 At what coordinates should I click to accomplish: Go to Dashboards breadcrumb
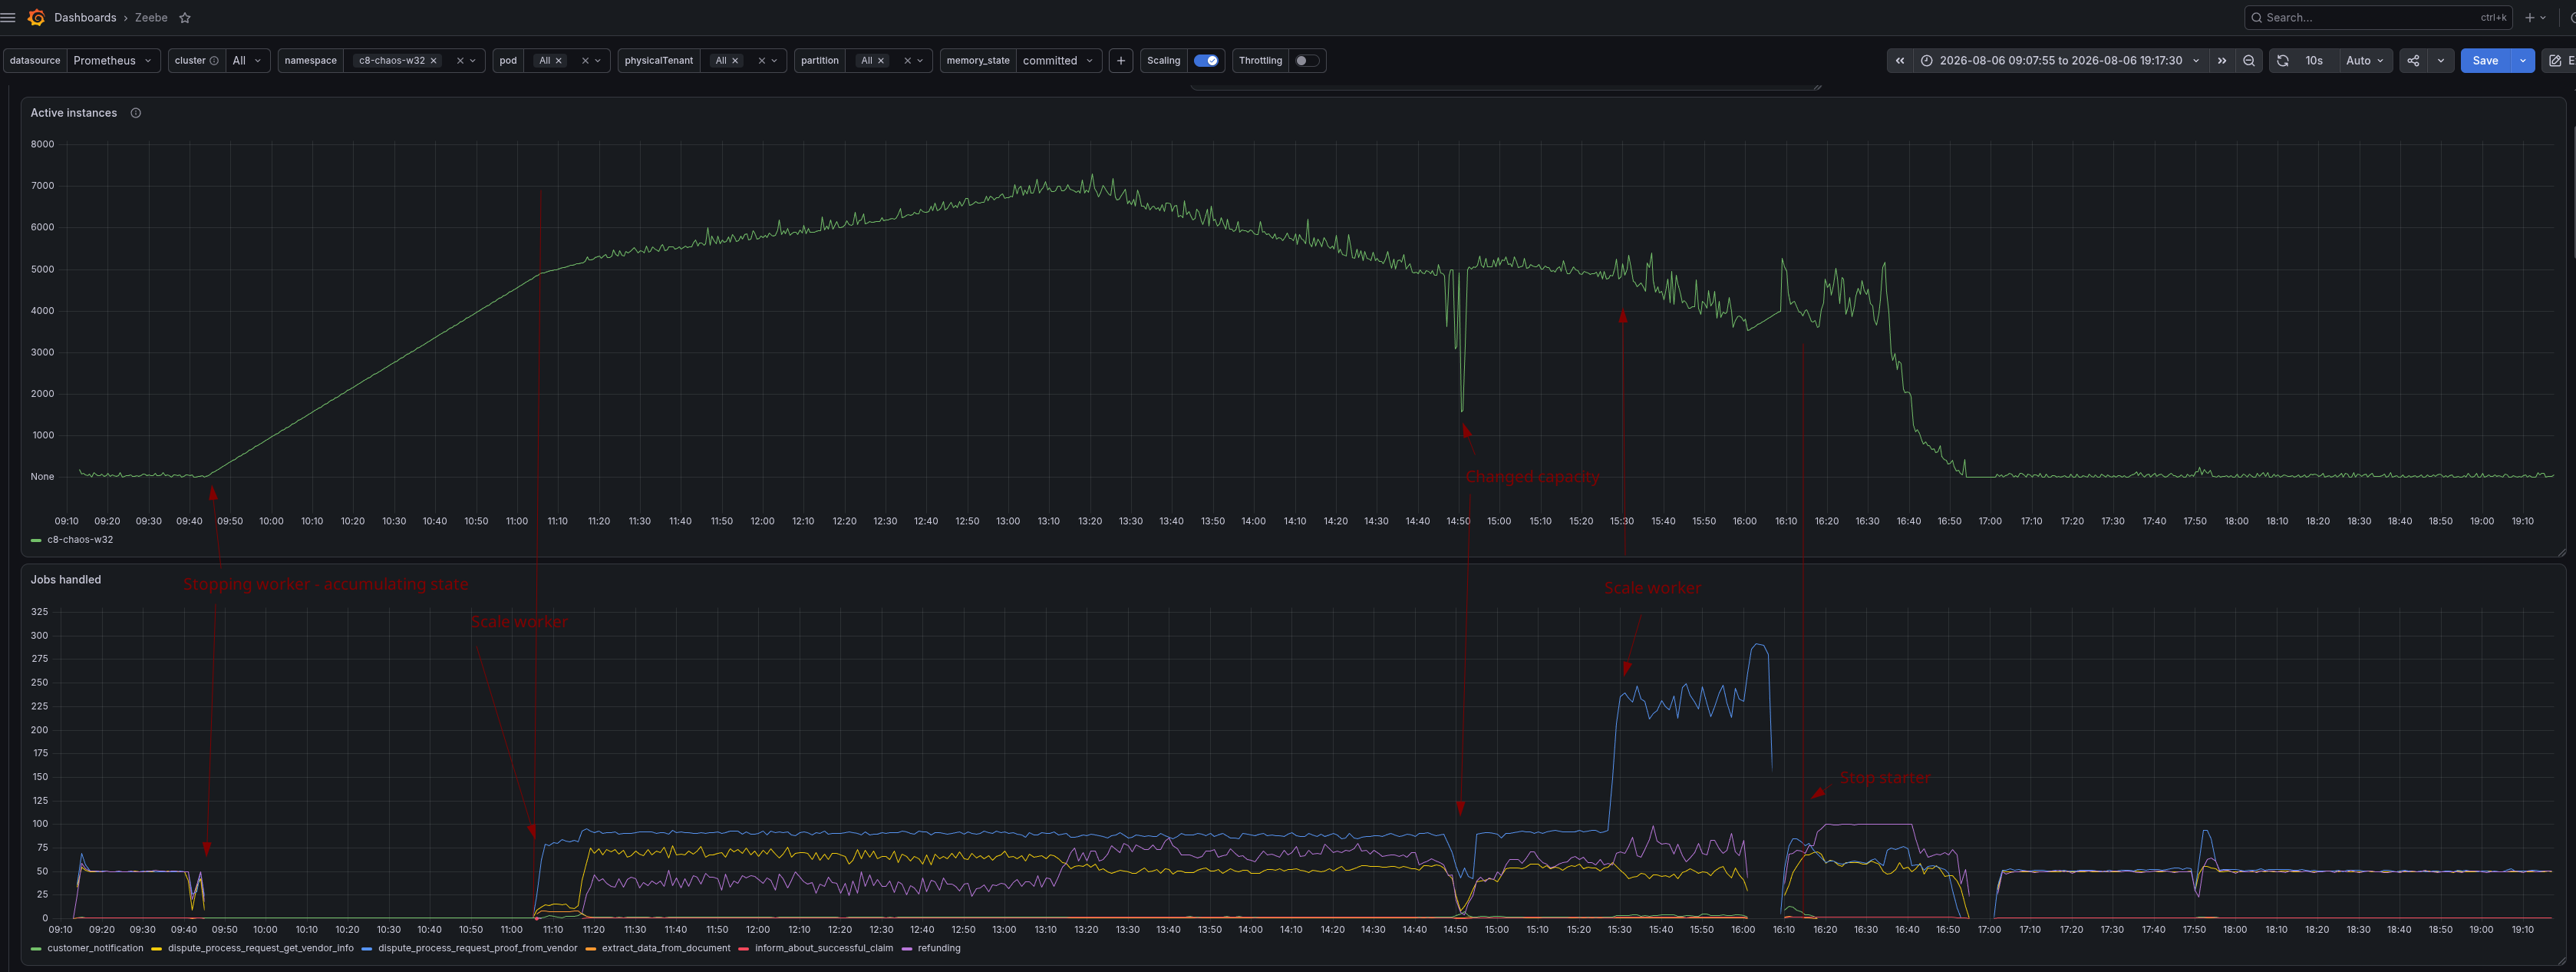(x=85, y=18)
